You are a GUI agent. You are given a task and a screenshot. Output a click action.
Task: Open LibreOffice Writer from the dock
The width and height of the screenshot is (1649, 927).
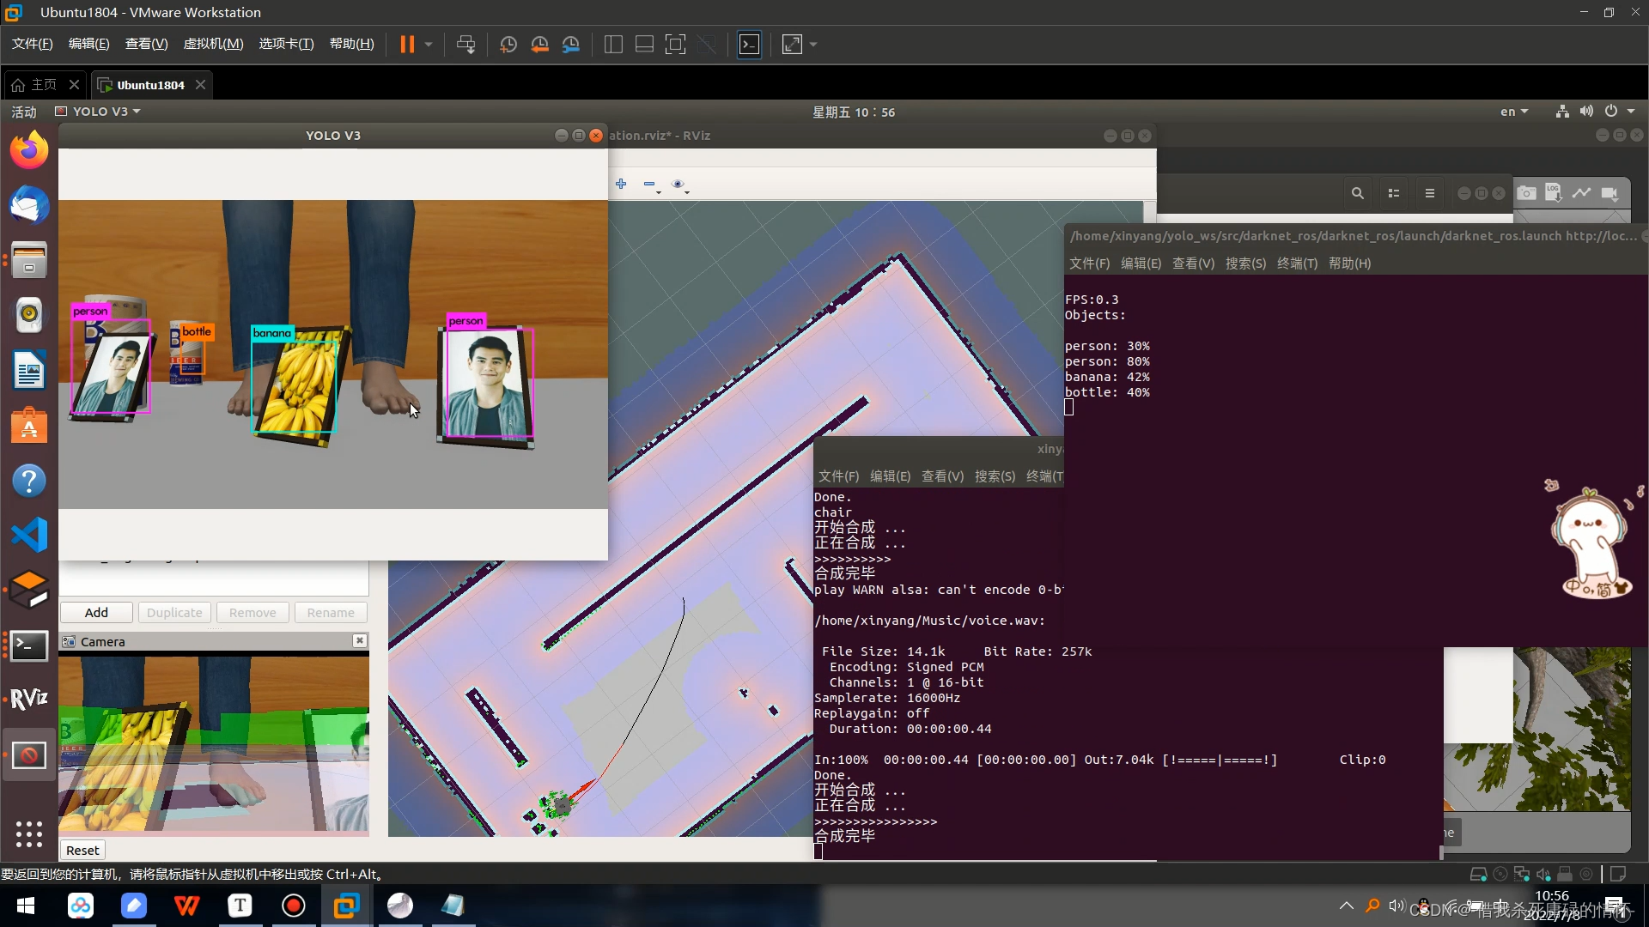point(29,371)
